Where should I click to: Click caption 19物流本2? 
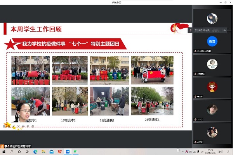click(68, 120)
